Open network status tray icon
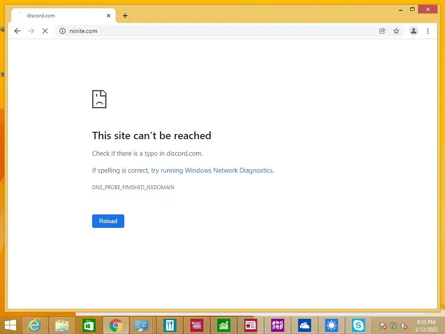Screen dimensions: 445x334 pos(394,325)
